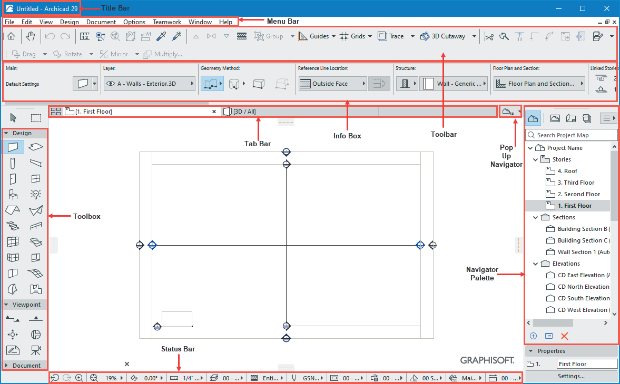Select the Slab tool
The height and width of the screenshot is (384, 620).
coord(36,147)
